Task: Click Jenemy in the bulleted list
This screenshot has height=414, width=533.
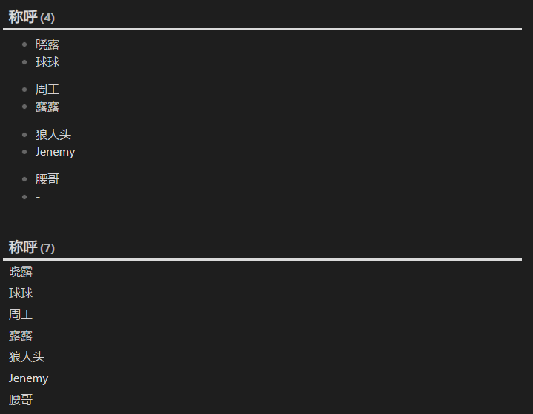Action: [55, 152]
